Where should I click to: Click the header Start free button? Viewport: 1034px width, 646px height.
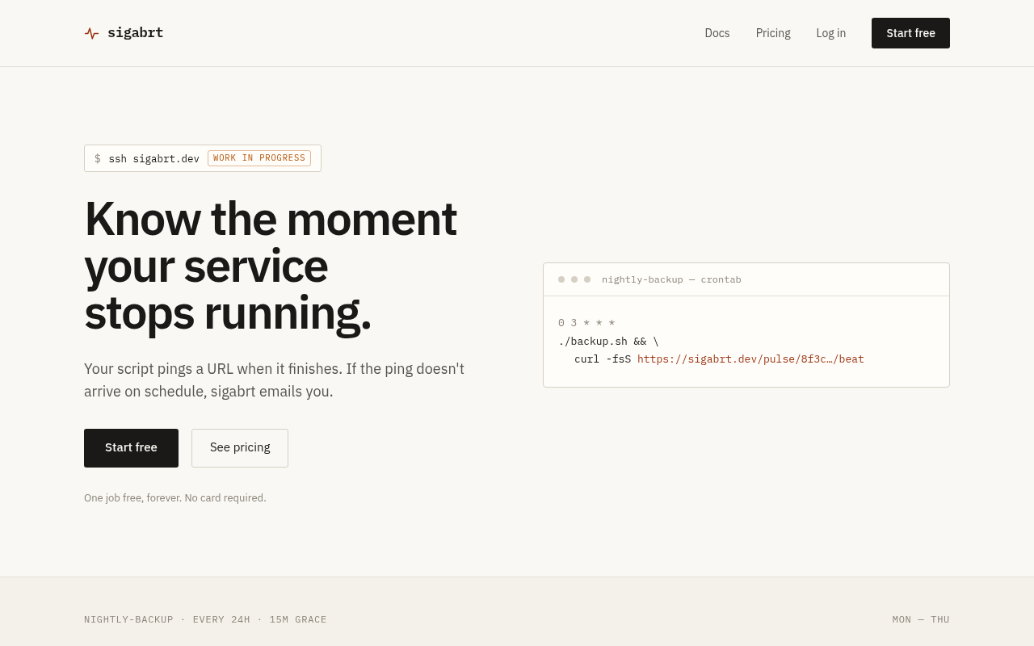tap(910, 33)
